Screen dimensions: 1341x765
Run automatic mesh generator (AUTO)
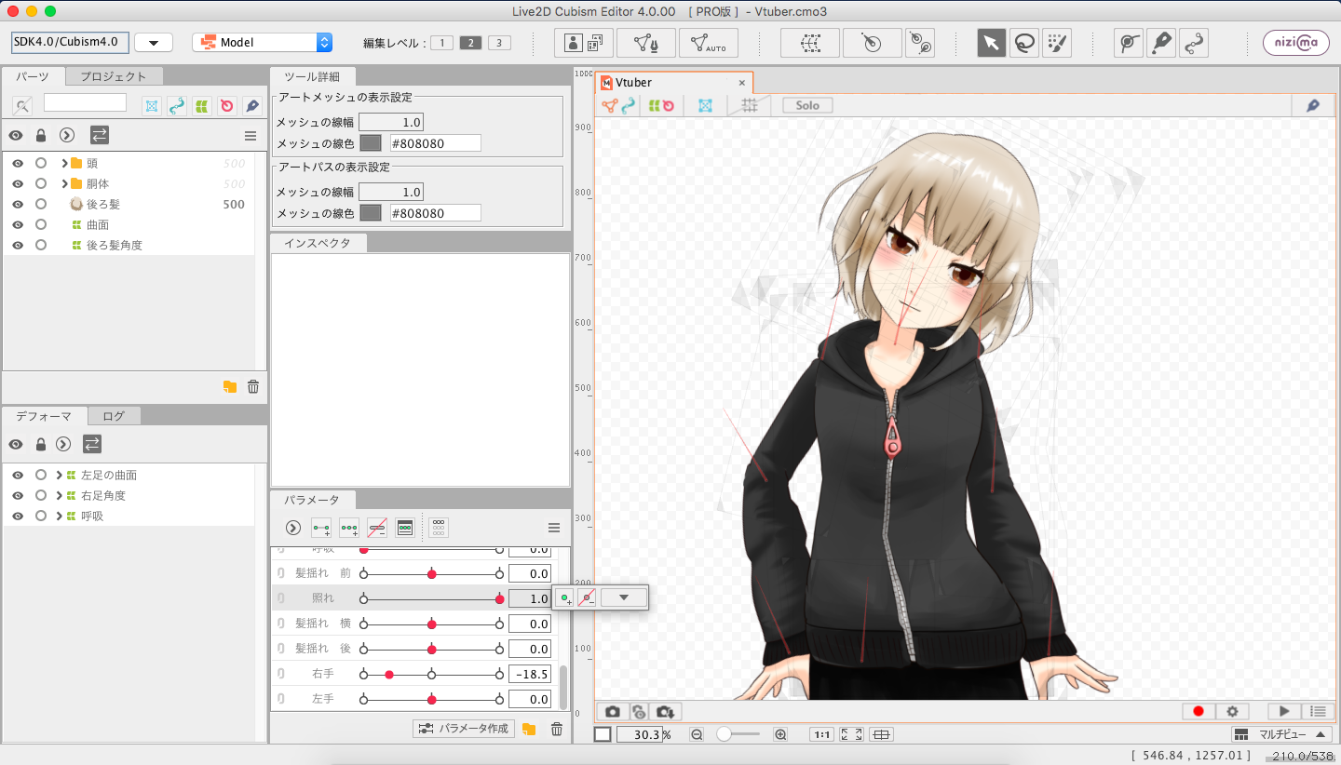pos(709,43)
